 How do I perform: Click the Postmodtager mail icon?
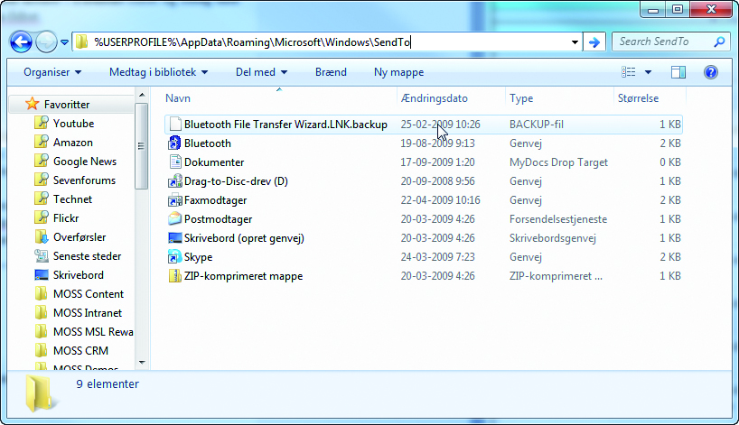[176, 219]
